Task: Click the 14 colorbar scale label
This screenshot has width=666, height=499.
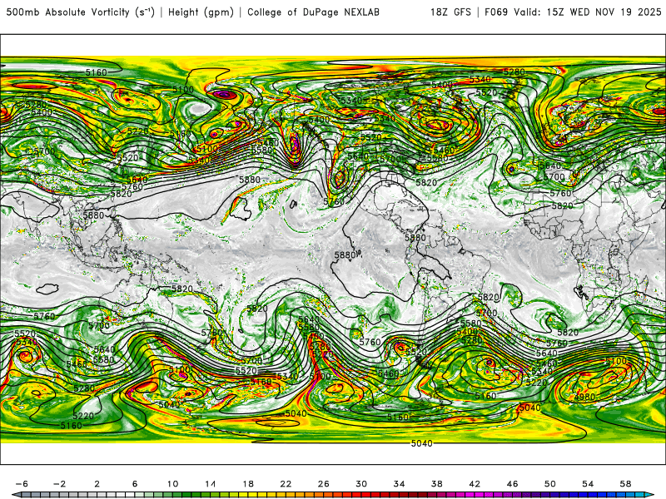Action: [x=211, y=484]
